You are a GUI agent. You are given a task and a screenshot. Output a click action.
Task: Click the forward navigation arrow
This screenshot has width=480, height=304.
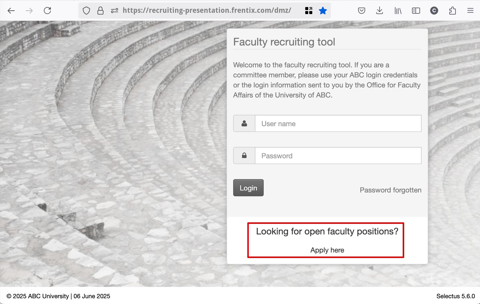click(x=29, y=11)
